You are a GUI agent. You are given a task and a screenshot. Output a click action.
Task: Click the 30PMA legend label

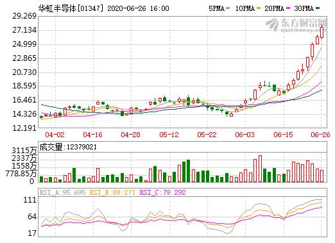[x=304, y=8]
